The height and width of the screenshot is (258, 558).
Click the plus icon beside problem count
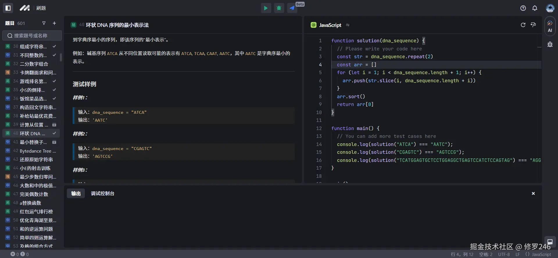pos(54,23)
